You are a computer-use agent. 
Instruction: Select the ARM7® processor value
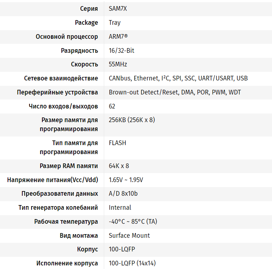(118, 37)
